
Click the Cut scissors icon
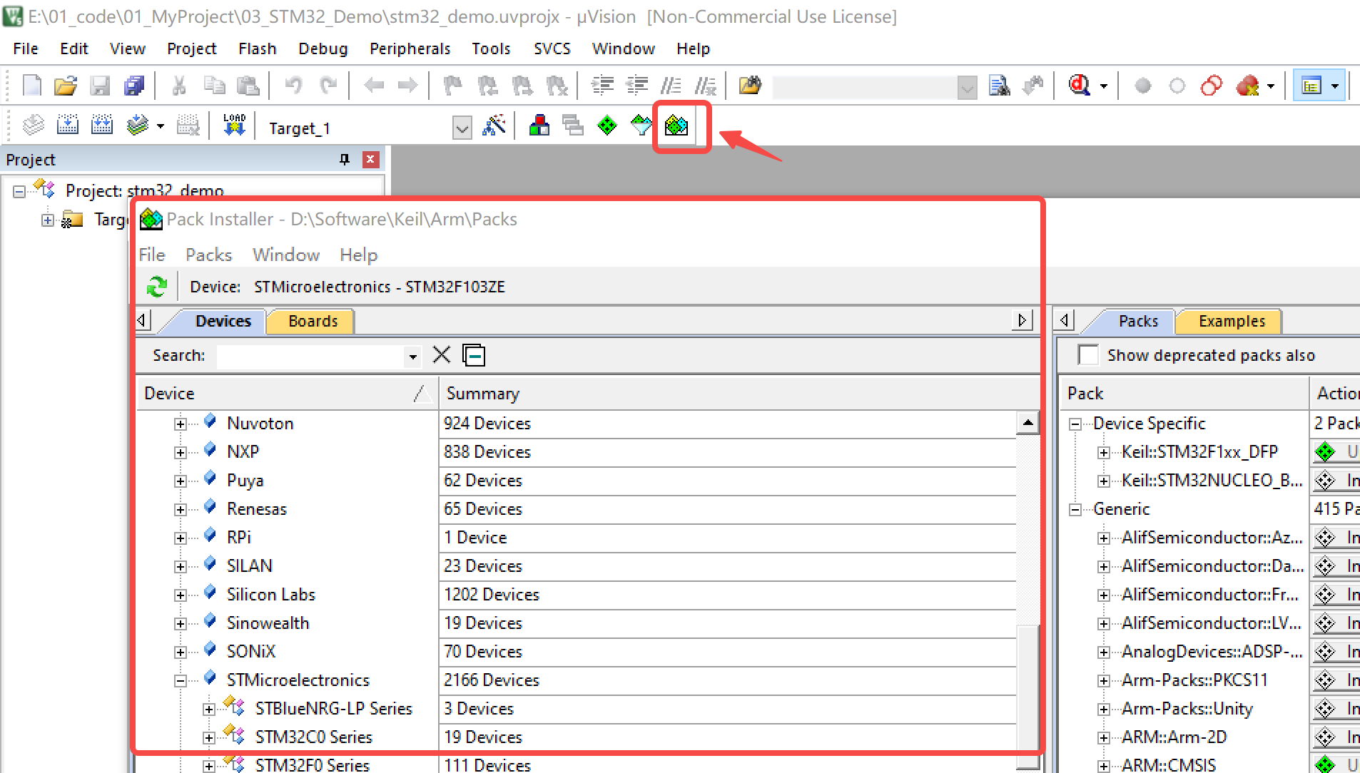[179, 86]
